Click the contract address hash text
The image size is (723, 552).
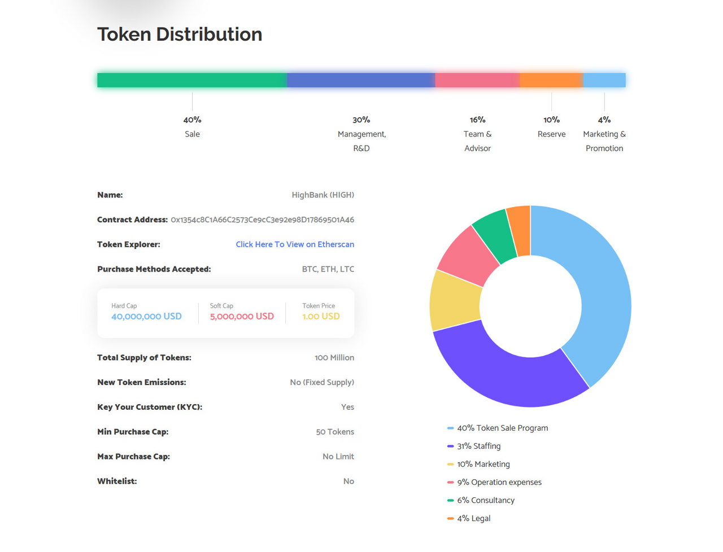point(263,220)
